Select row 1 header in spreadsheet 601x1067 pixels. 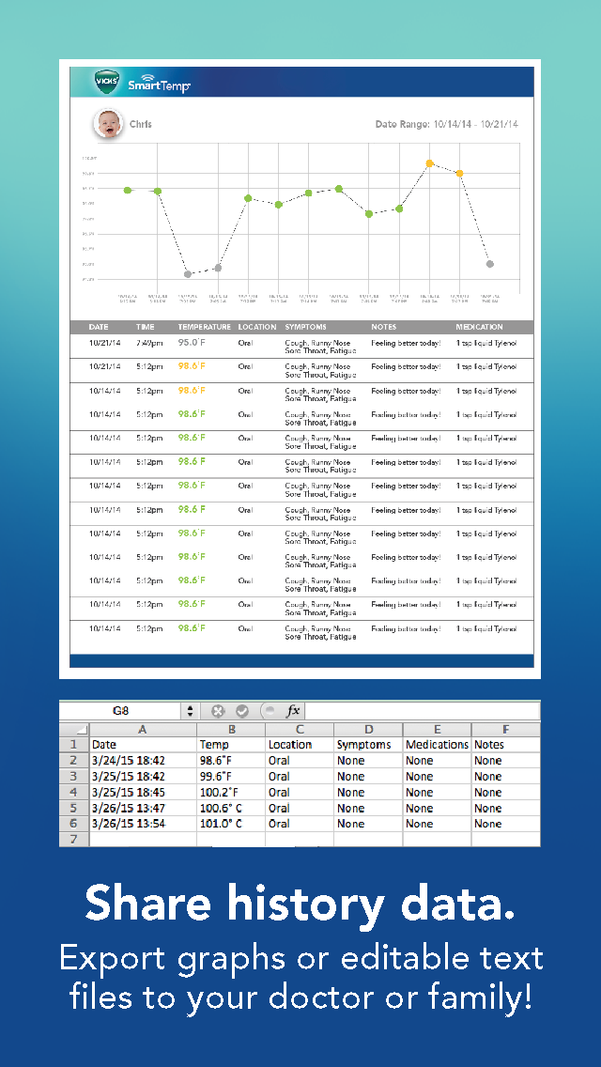pos(74,745)
